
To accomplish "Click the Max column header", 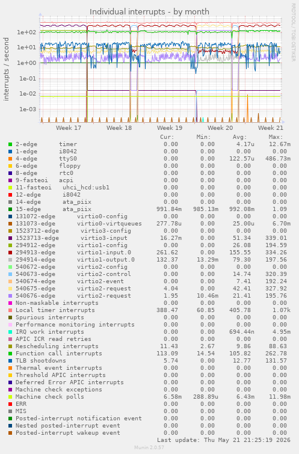I will pyautogui.click(x=276, y=137).
